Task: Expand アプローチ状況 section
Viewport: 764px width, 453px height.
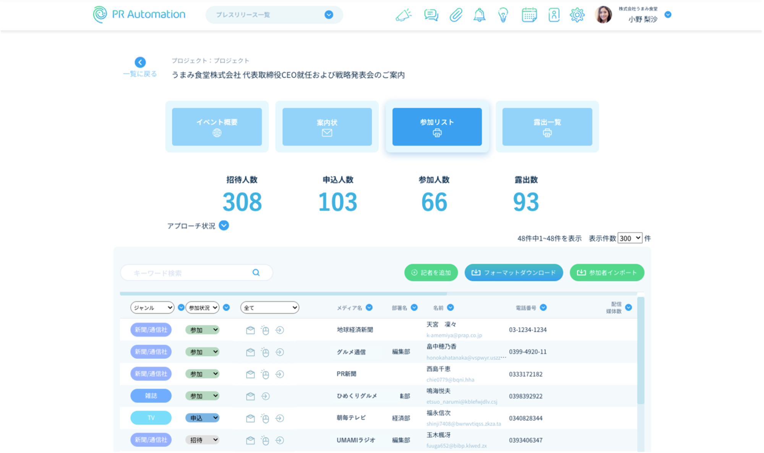Action: click(224, 226)
